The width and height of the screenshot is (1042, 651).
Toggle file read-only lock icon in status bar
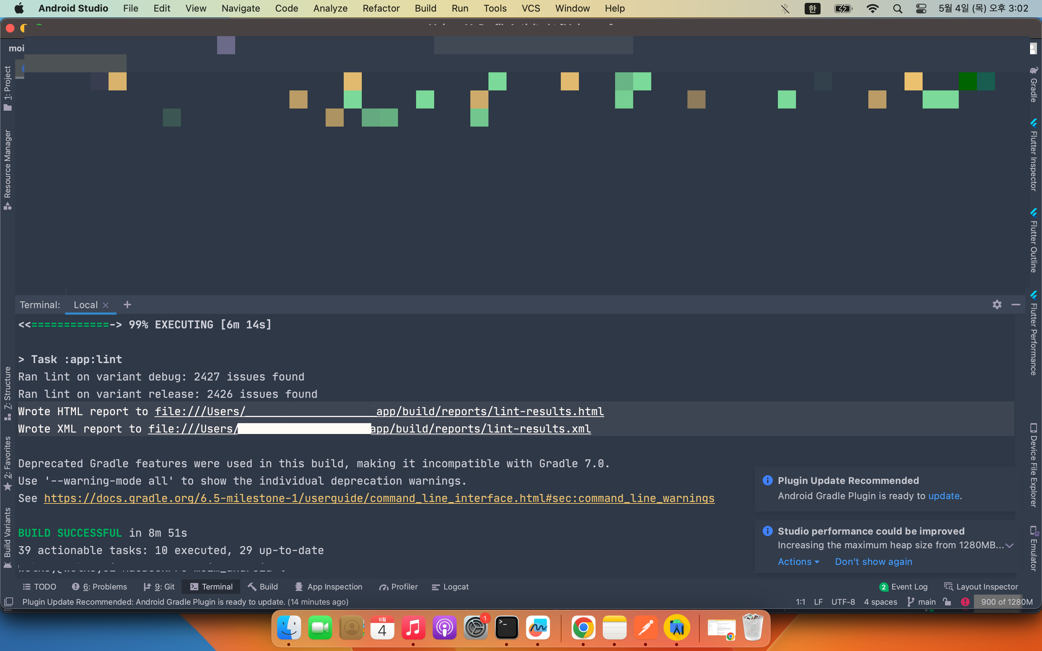947,601
